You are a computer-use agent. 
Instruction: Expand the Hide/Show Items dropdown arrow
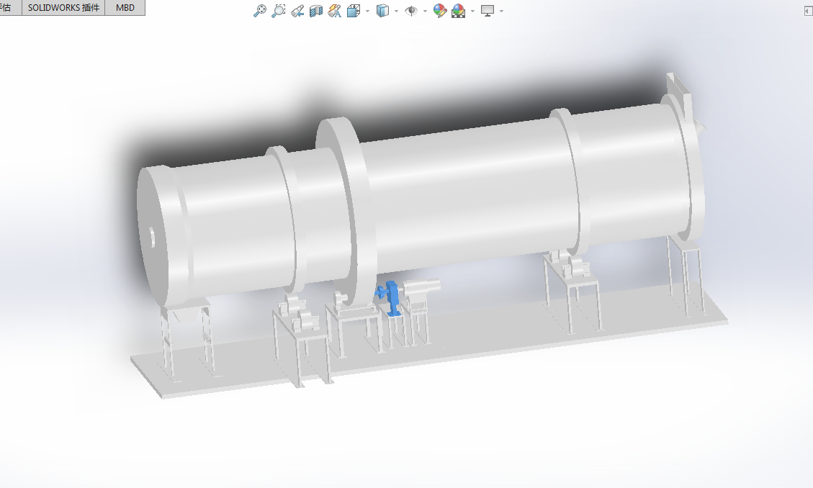425,11
